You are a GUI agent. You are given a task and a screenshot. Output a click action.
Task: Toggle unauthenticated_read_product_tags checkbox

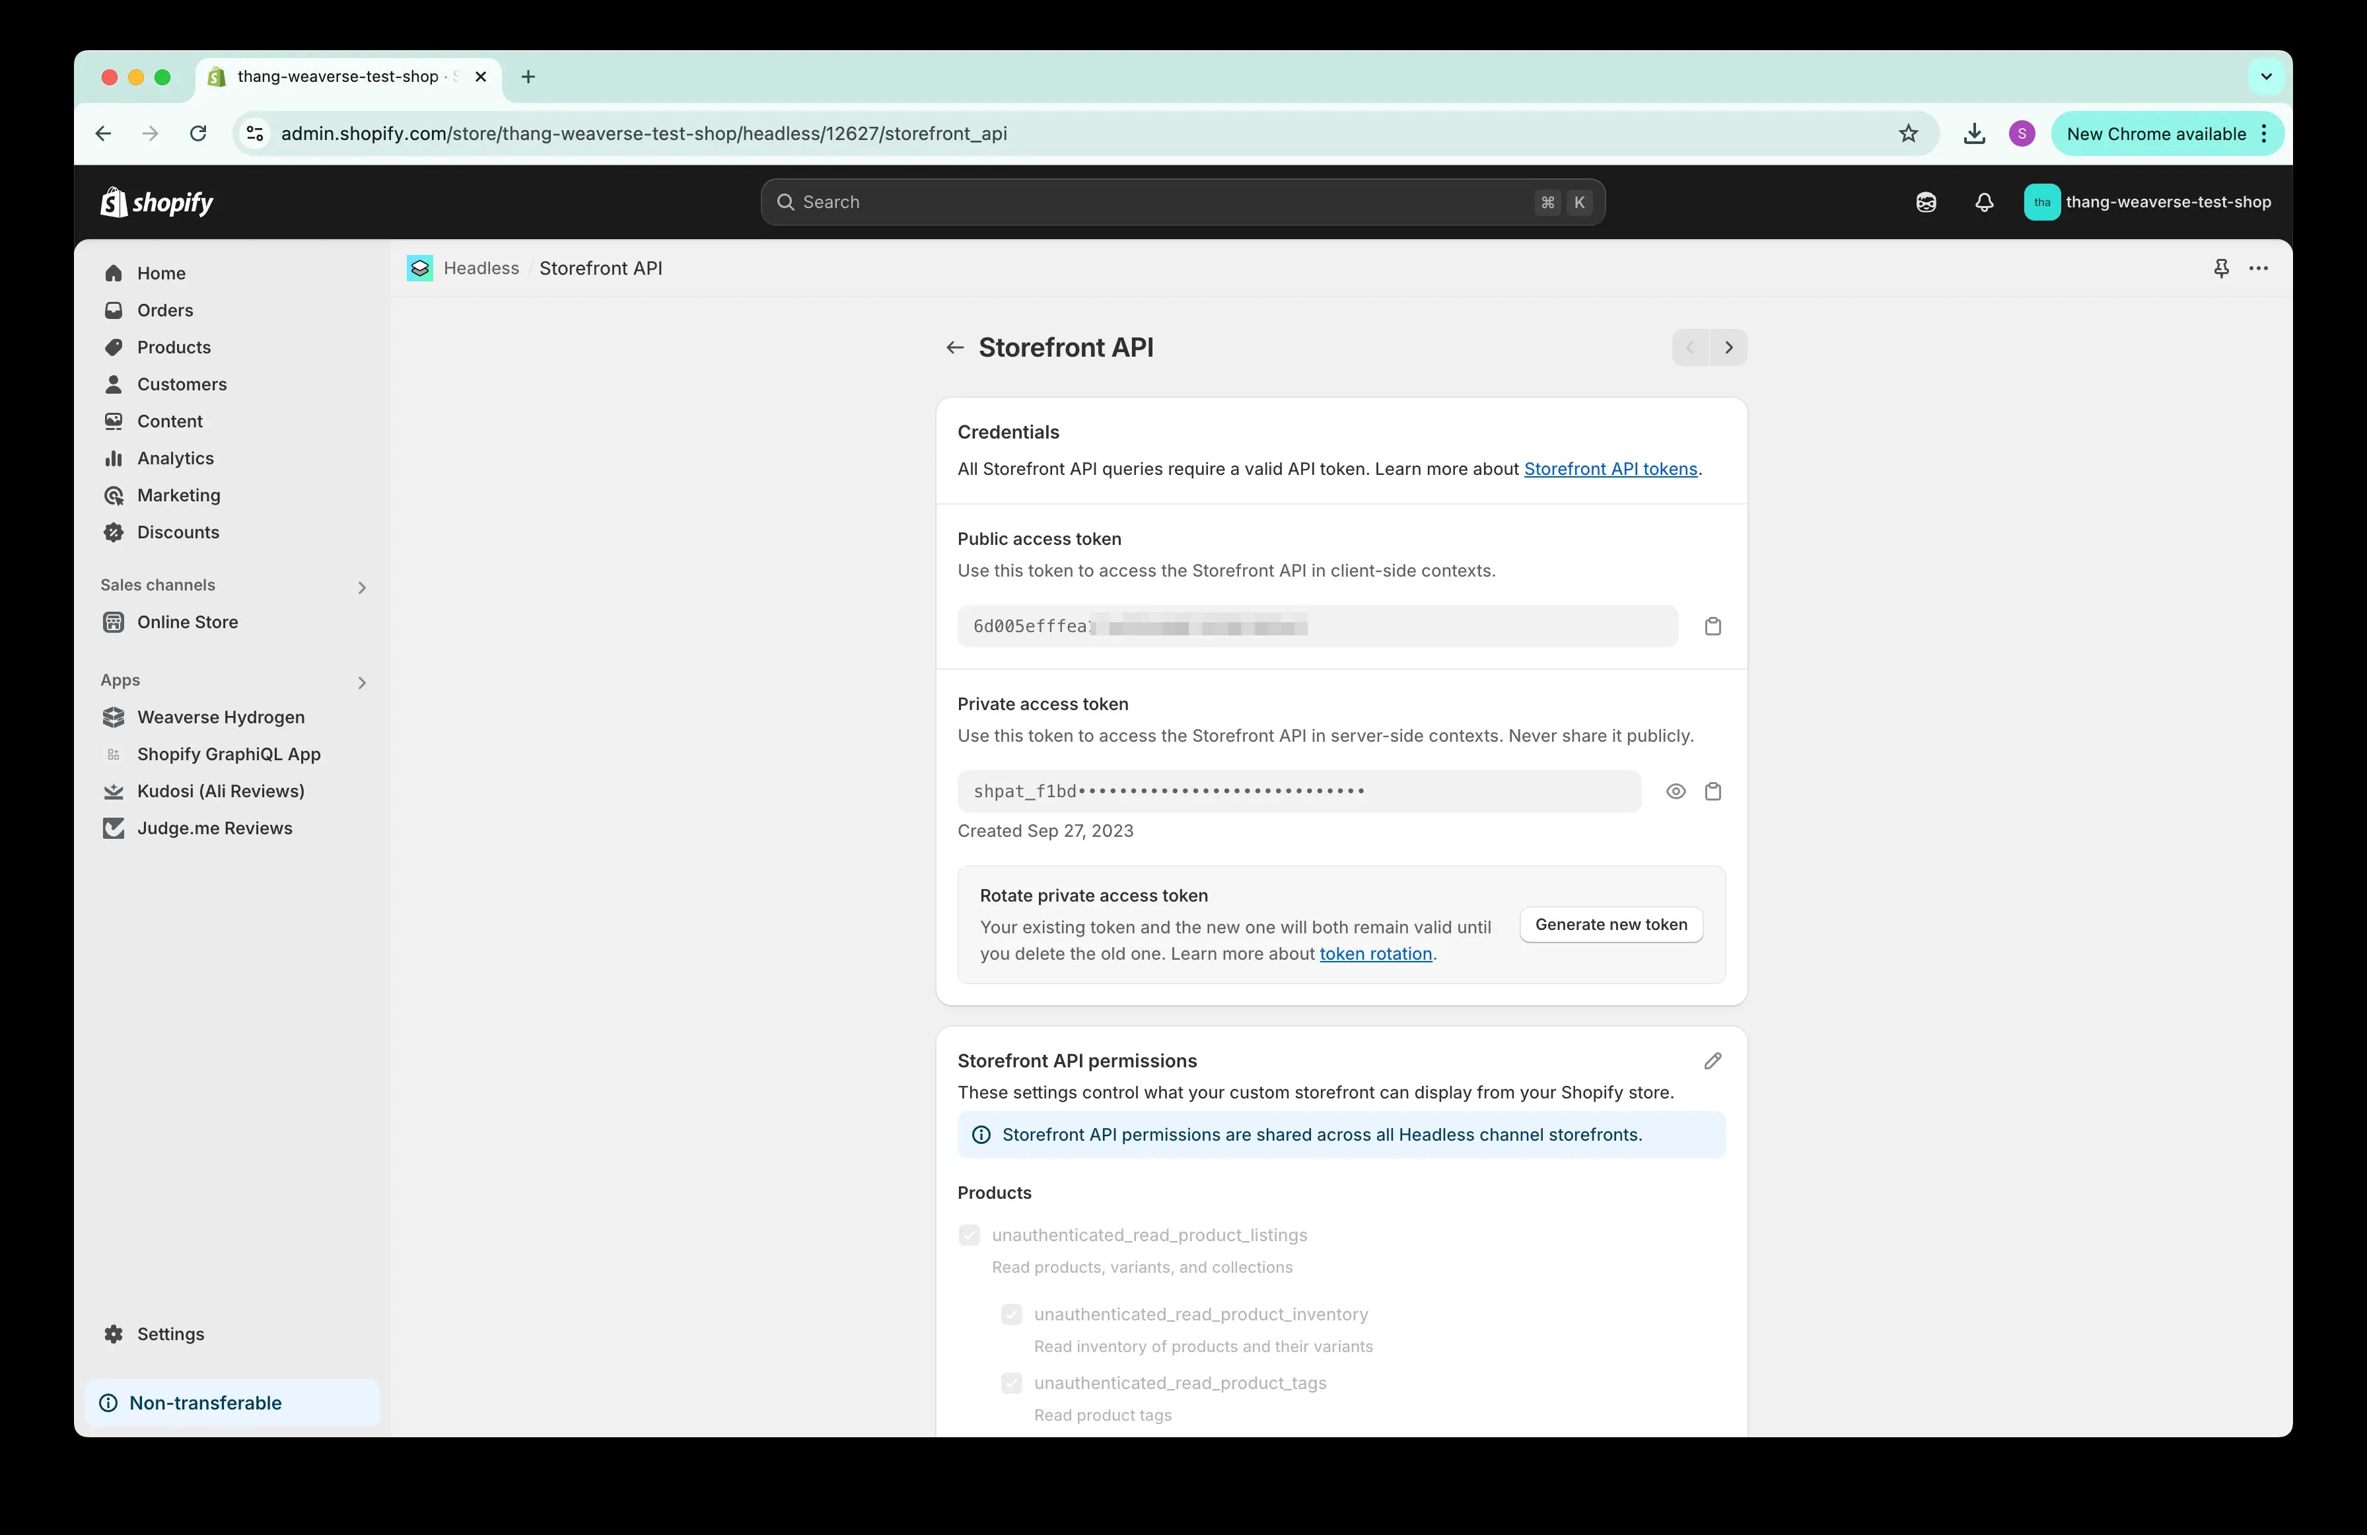point(1011,1383)
